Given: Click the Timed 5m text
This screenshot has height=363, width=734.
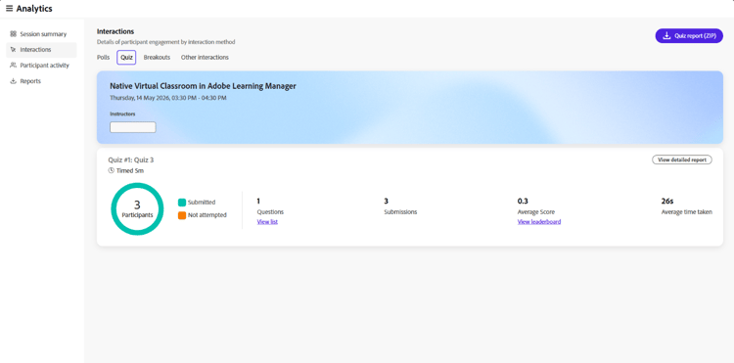Looking at the screenshot, I should pyautogui.click(x=130, y=171).
